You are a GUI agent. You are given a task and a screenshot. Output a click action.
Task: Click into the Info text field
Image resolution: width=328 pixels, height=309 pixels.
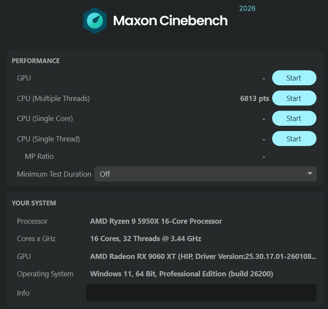coord(201,293)
